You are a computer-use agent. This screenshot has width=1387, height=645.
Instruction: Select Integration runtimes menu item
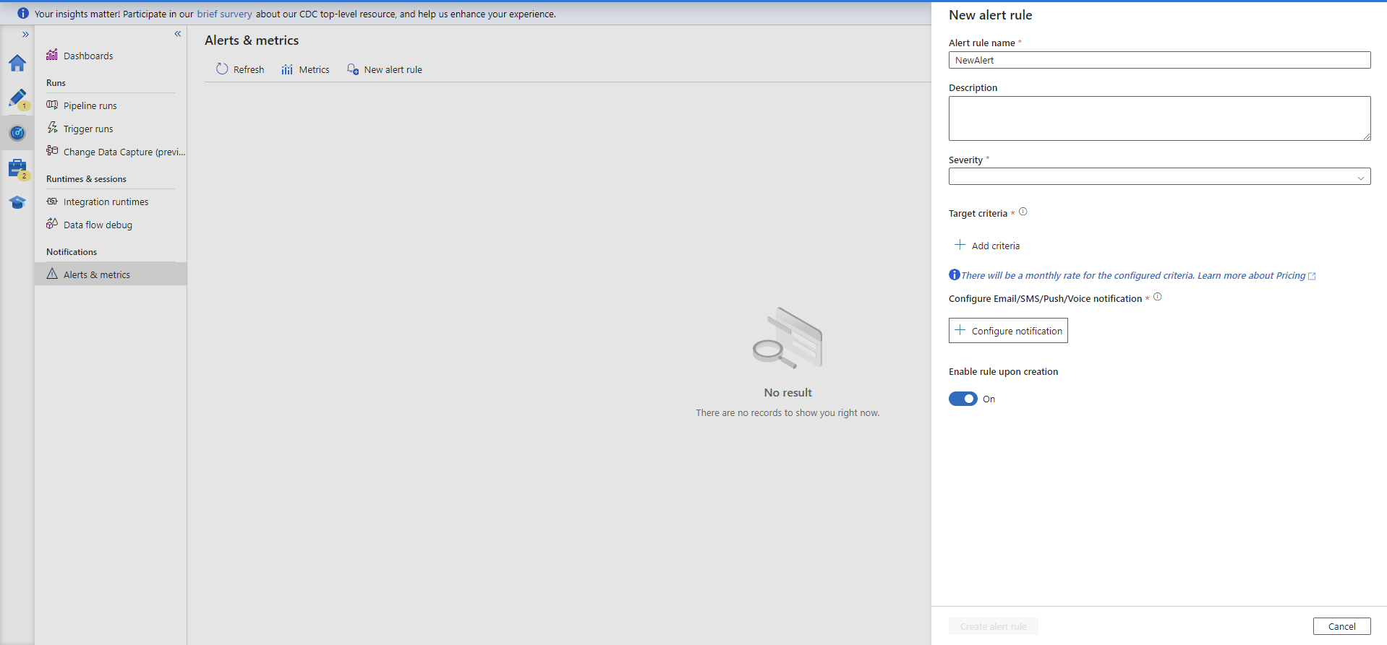tap(106, 202)
